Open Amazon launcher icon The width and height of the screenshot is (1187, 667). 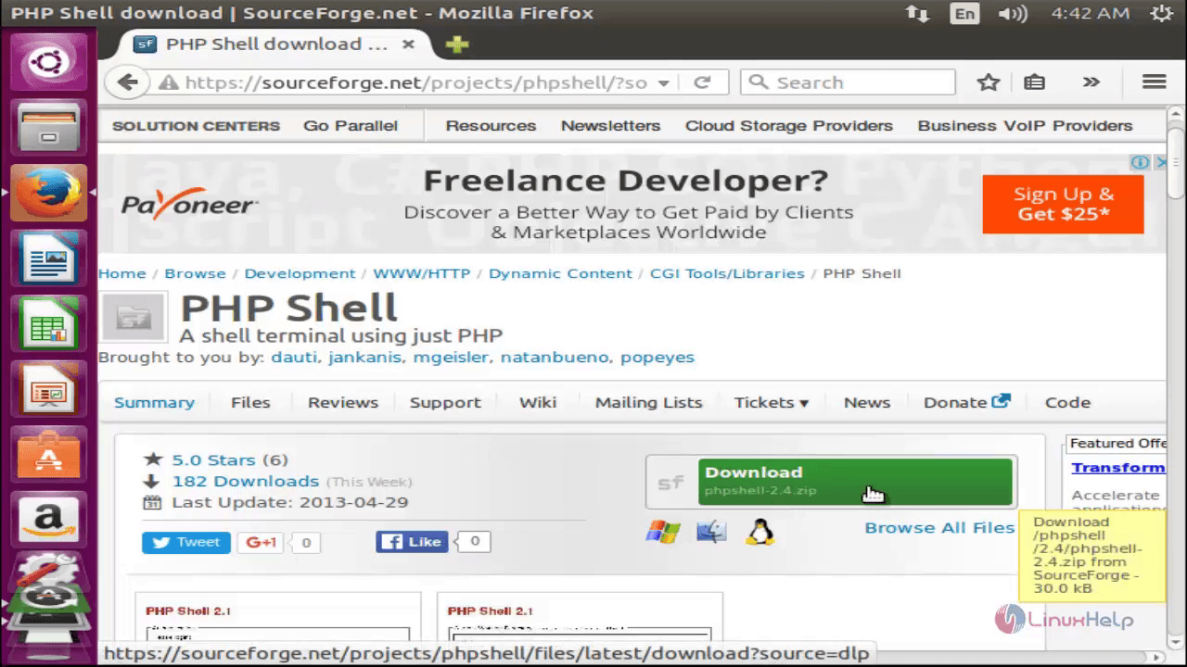click(x=47, y=520)
